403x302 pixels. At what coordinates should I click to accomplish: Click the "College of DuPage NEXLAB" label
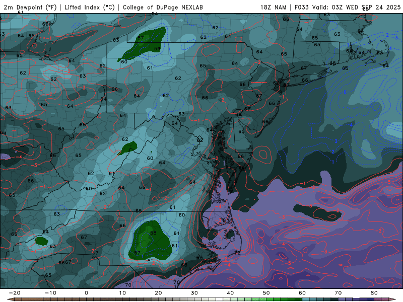pos(163,7)
